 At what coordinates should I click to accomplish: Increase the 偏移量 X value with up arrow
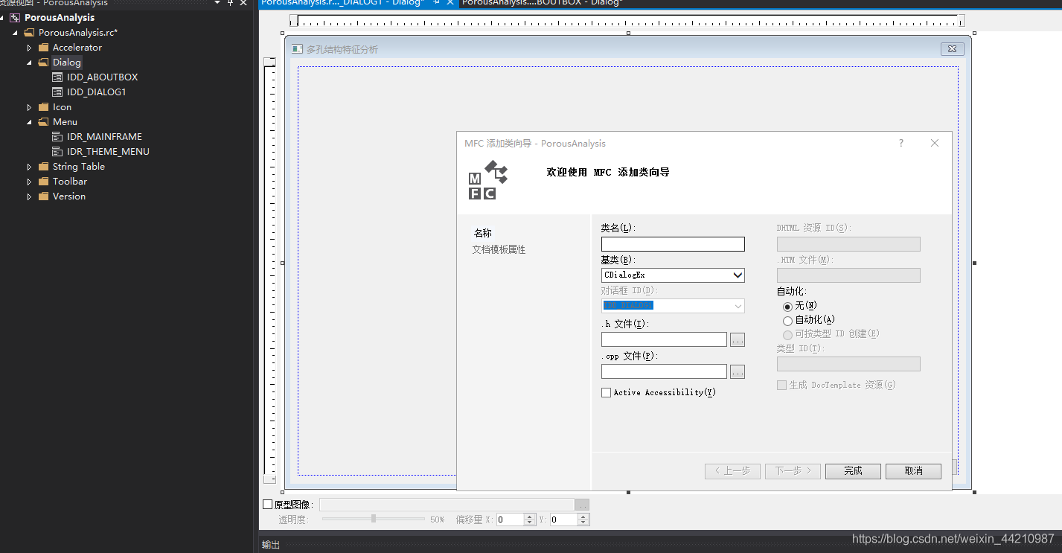tap(530, 516)
